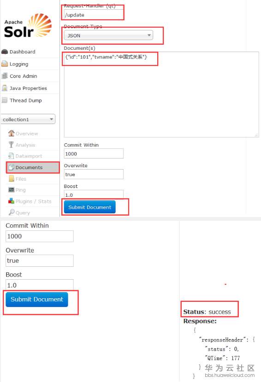Click inside the Document(s) JSON text area
Viewport: 261px width, 382px height.
(x=161, y=94)
